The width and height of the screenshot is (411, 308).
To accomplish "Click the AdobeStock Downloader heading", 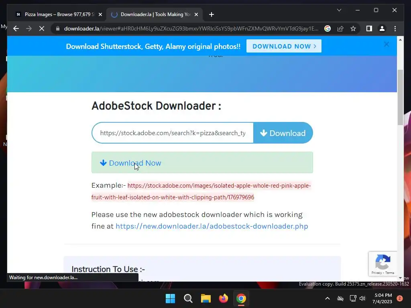I will 156,106.
